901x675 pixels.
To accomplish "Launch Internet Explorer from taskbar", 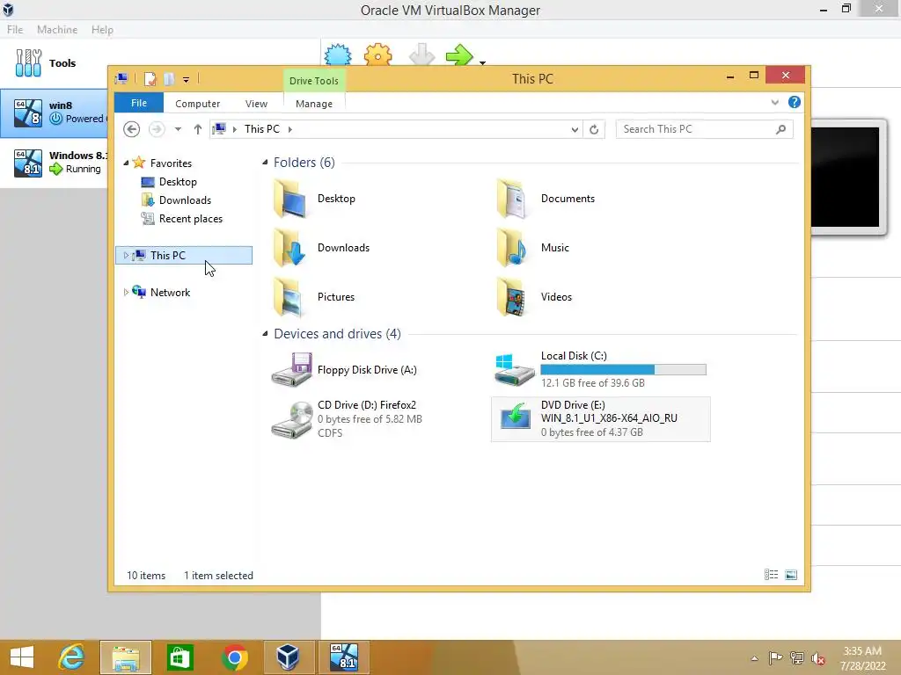I will coord(72,657).
